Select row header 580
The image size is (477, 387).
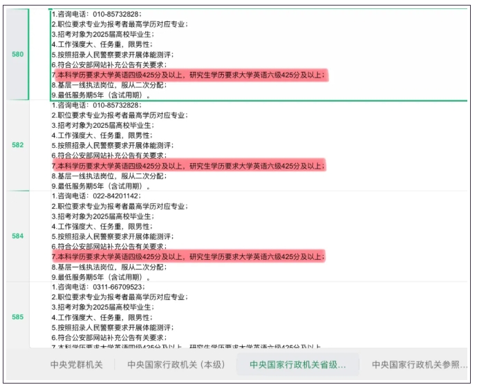click(x=17, y=53)
